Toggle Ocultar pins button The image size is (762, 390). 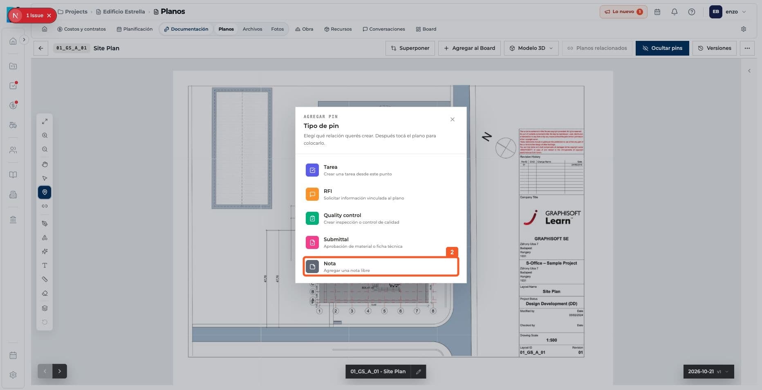point(662,48)
